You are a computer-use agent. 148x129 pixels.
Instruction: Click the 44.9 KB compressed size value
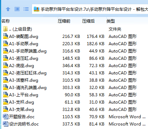point(97,51)
